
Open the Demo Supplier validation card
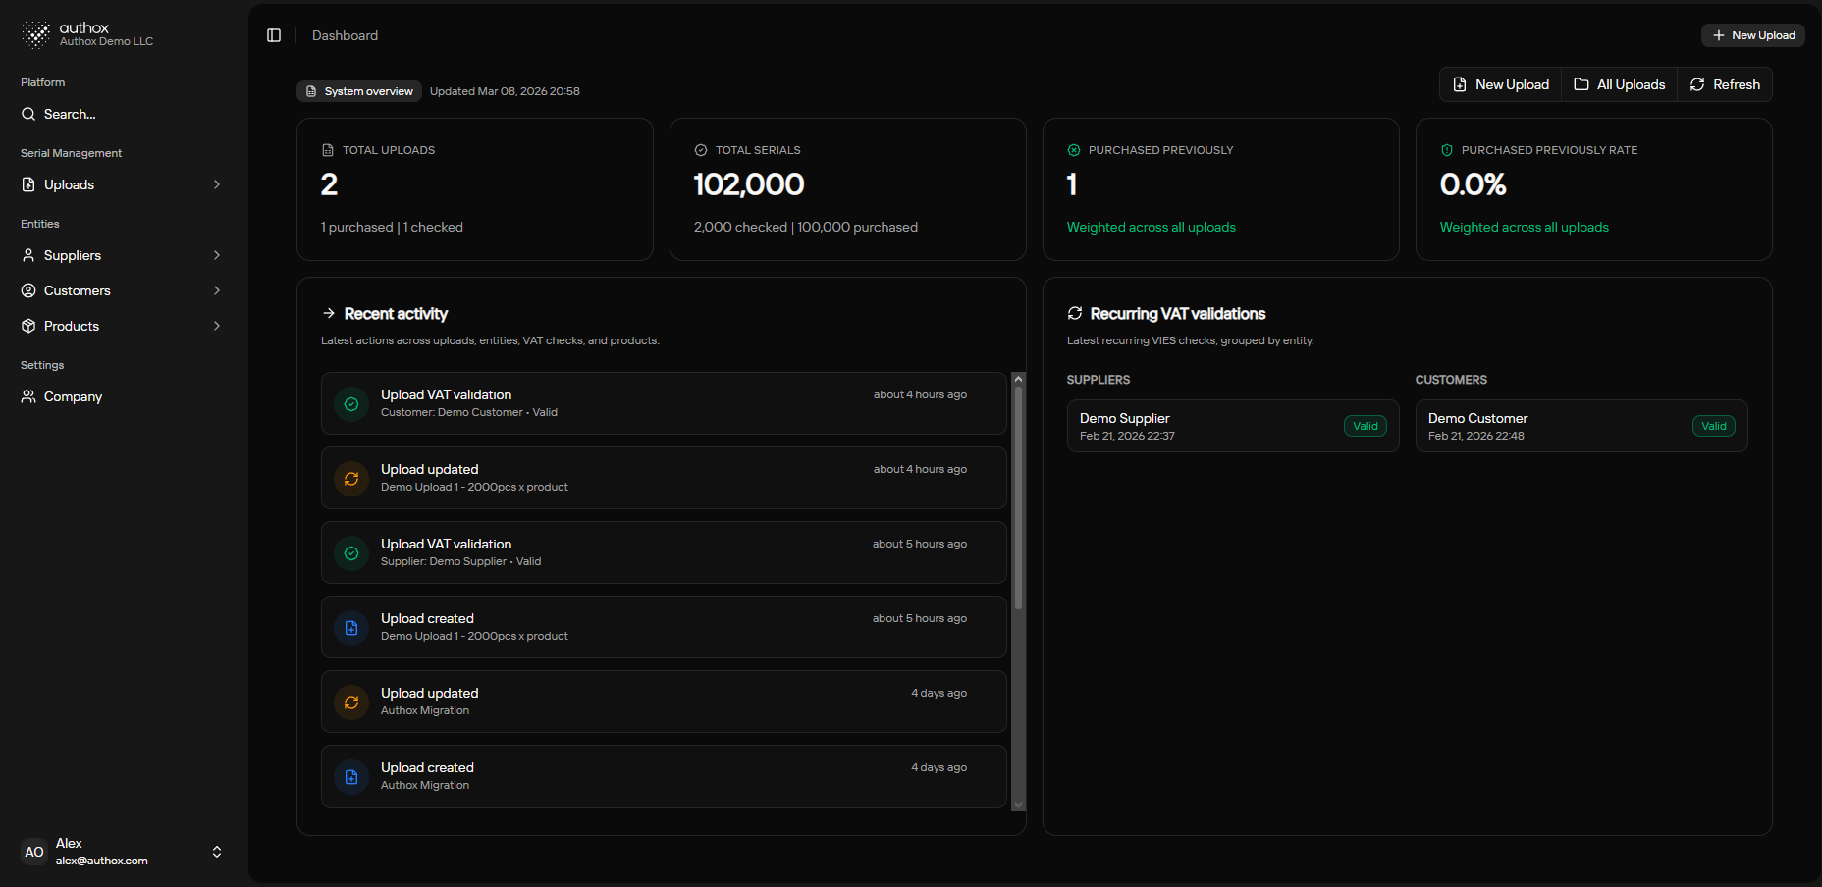click(x=1232, y=426)
